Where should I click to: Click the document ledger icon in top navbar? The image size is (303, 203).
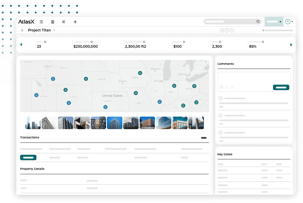52,22
